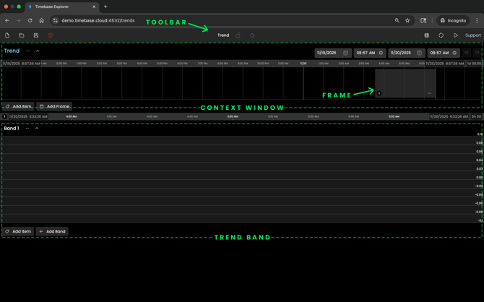Click the share icon beside Trend title
Screen dimensions: 484x302
238,35
